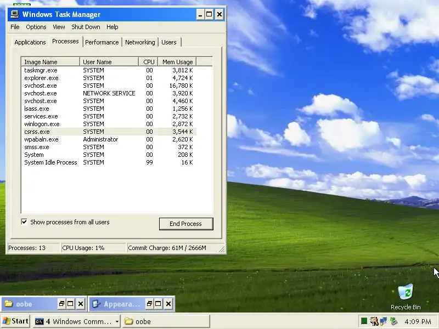Click the 99 CPU value for System Idle Process

point(149,162)
